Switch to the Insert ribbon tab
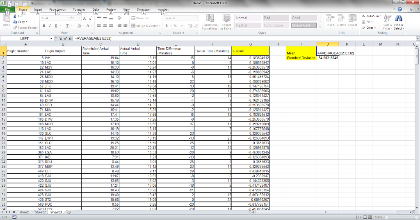Image resolution: width=420 pixels, height=220 pixels. [x=38, y=10]
